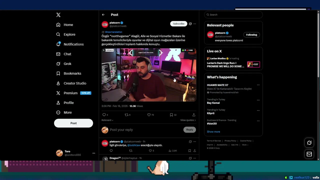Click Show translation link

click(113, 32)
